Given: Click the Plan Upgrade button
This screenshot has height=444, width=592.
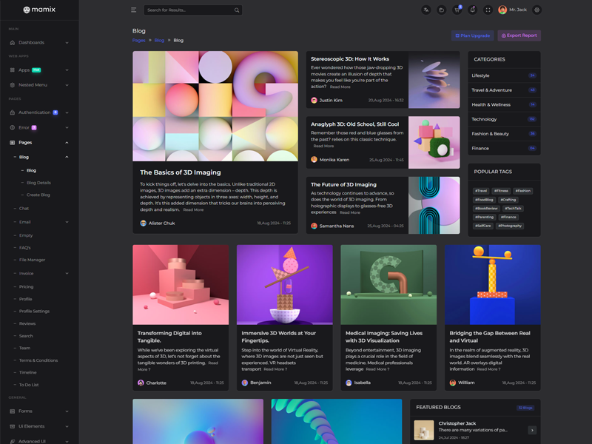Looking at the screenshot, I should [x=472, y=36].
